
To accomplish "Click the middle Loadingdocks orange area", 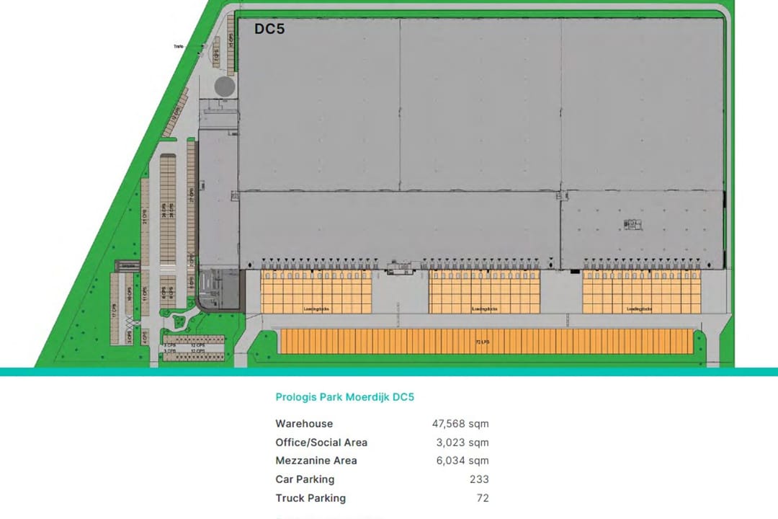I will click(x=484, y=292).
